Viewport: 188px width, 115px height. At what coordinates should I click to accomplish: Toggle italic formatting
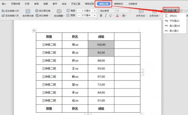coord(106,16)
